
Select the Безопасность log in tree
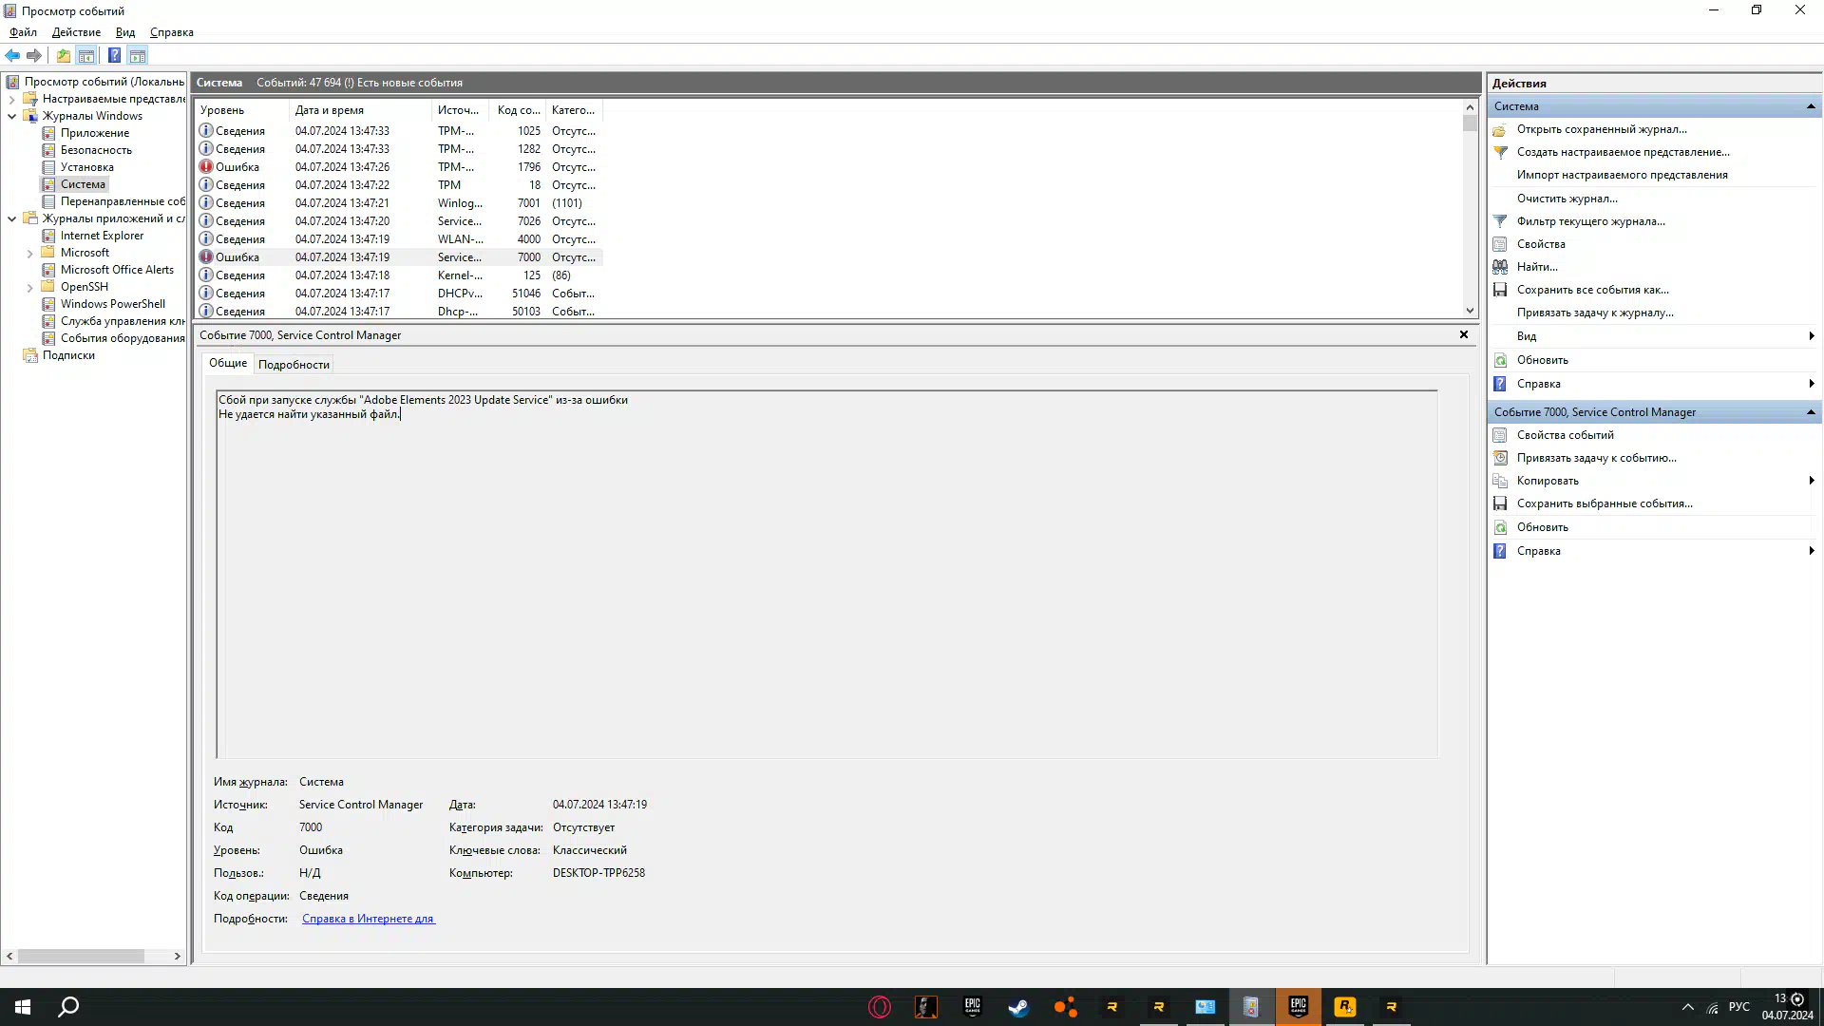pyautogui.click(x=96, y=150)
